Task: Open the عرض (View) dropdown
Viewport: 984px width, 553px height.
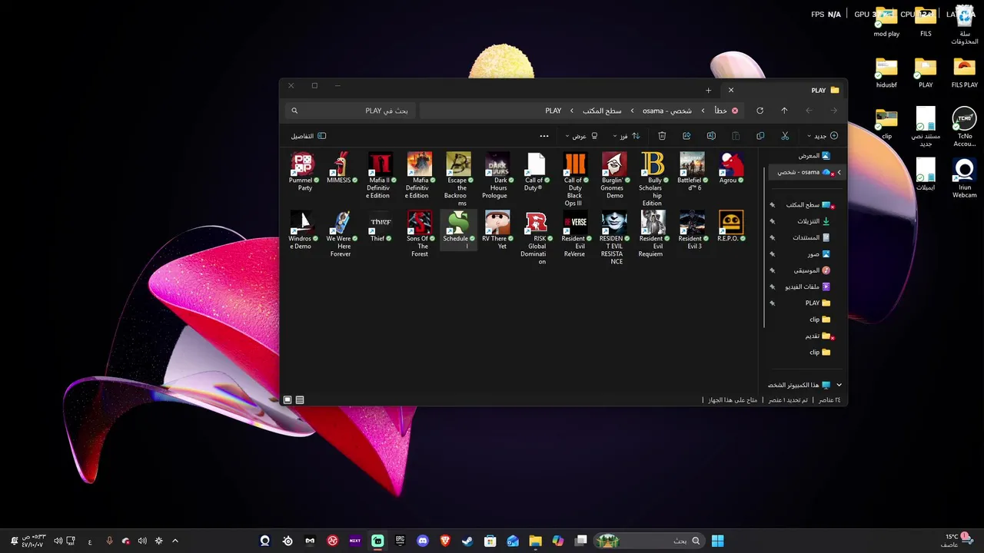Action: point(581,136)
